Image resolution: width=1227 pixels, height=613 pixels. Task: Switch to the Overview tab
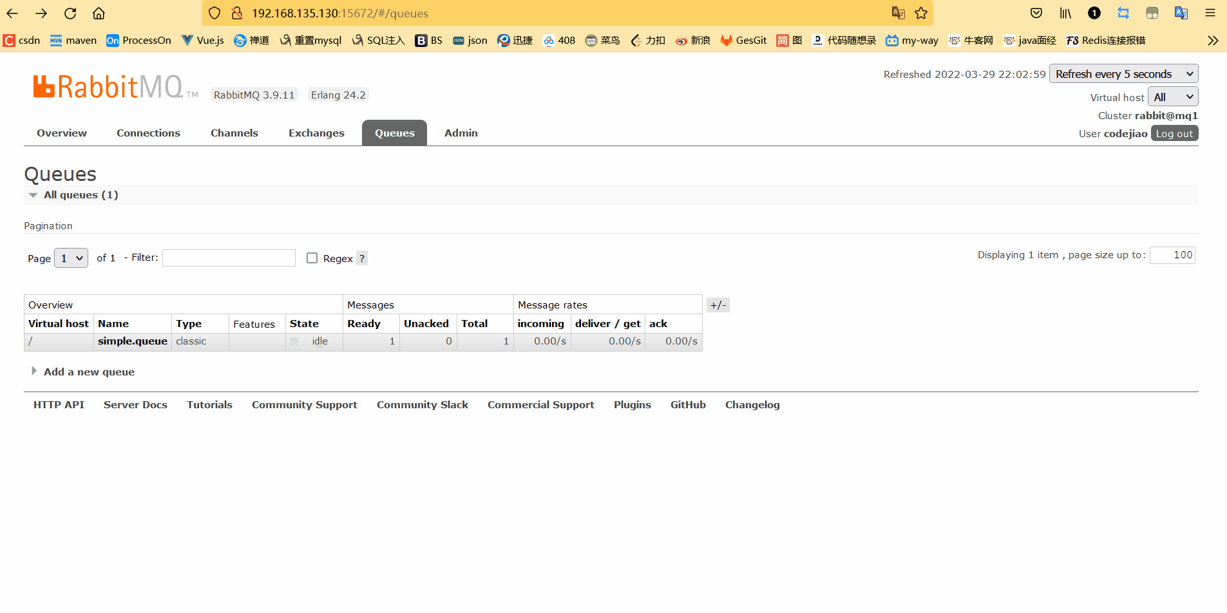(62, 133)
